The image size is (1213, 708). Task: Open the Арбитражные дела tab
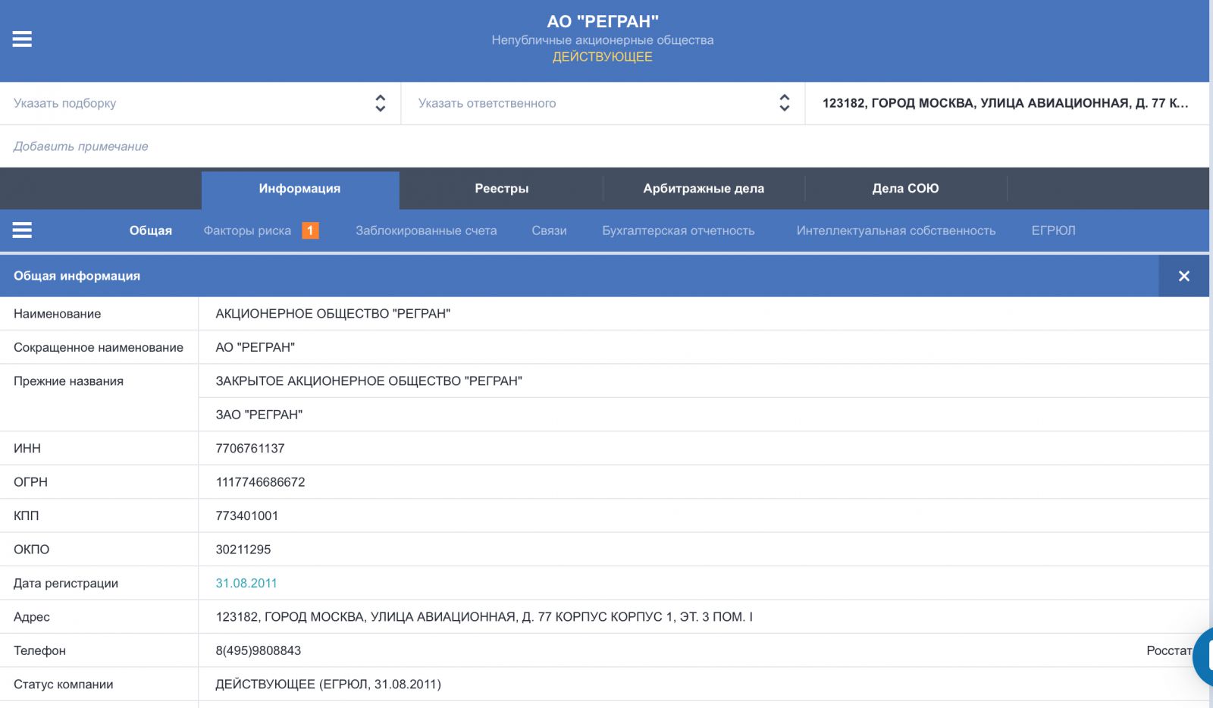coord(704,189)
